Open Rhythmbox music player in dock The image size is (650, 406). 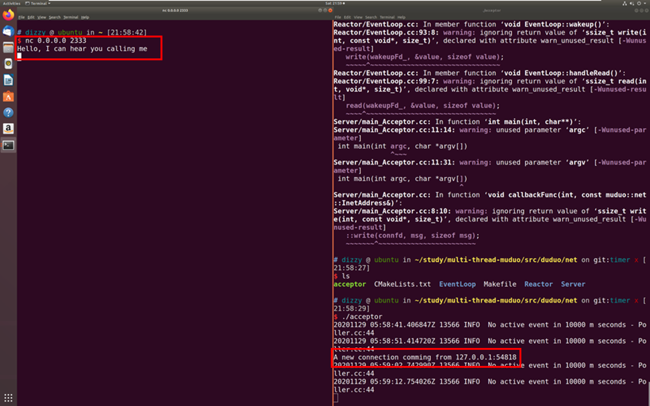[8, 64]
